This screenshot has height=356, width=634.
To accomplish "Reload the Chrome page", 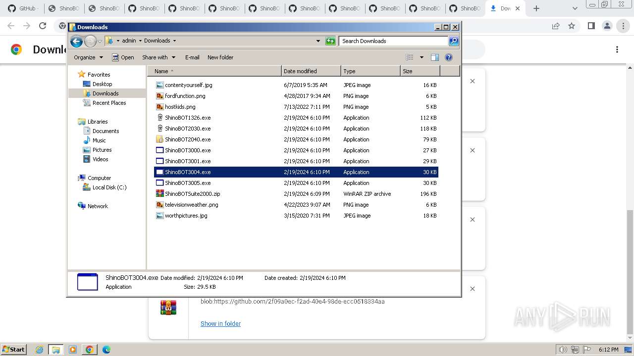I will coord(43,26).
